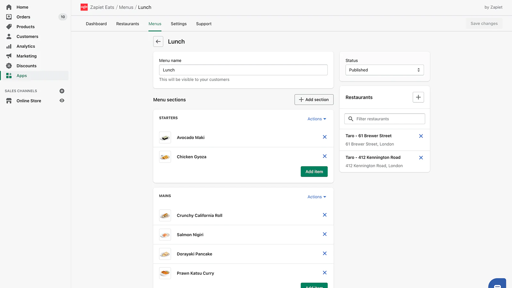Switch to the Restaurants tab
Image resolution: width=512 pixels, height=288 pixels.
pos(127,24)
